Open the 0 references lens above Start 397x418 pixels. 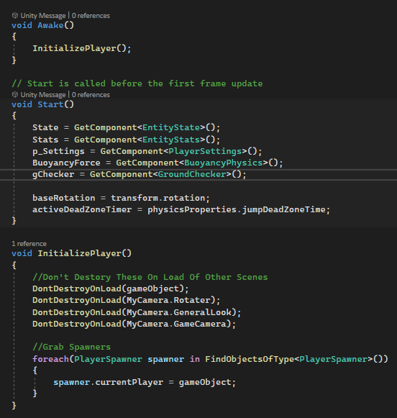[91, 95]
